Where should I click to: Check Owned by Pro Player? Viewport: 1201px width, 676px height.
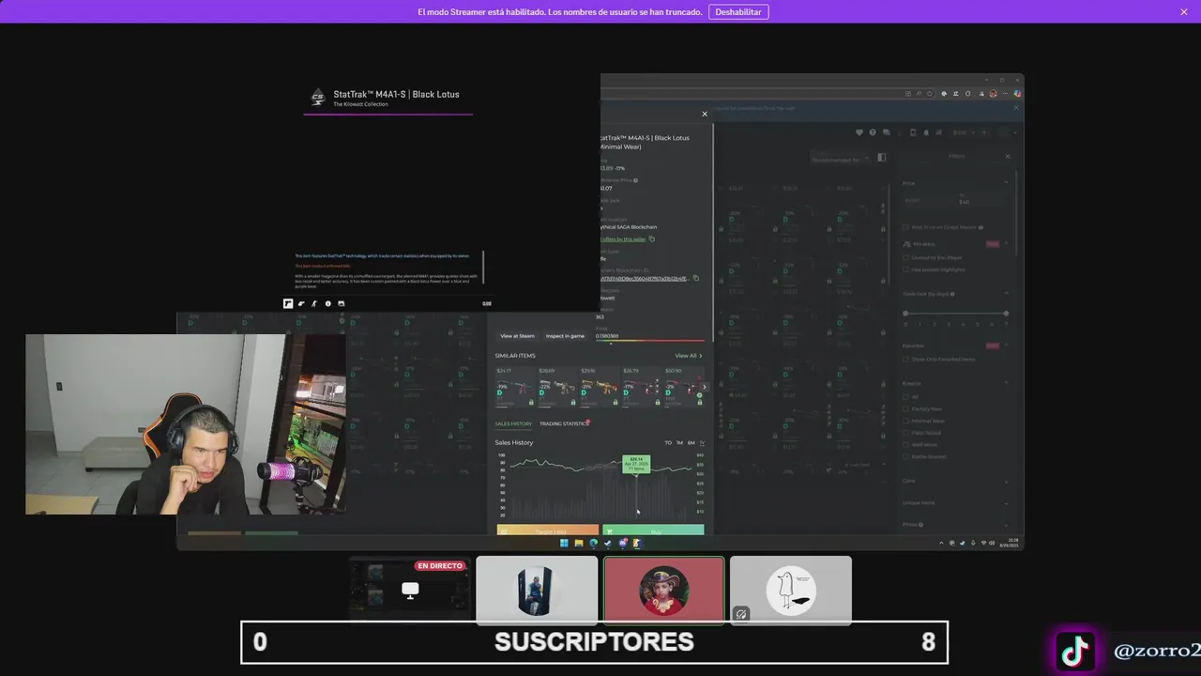(906, 257)
